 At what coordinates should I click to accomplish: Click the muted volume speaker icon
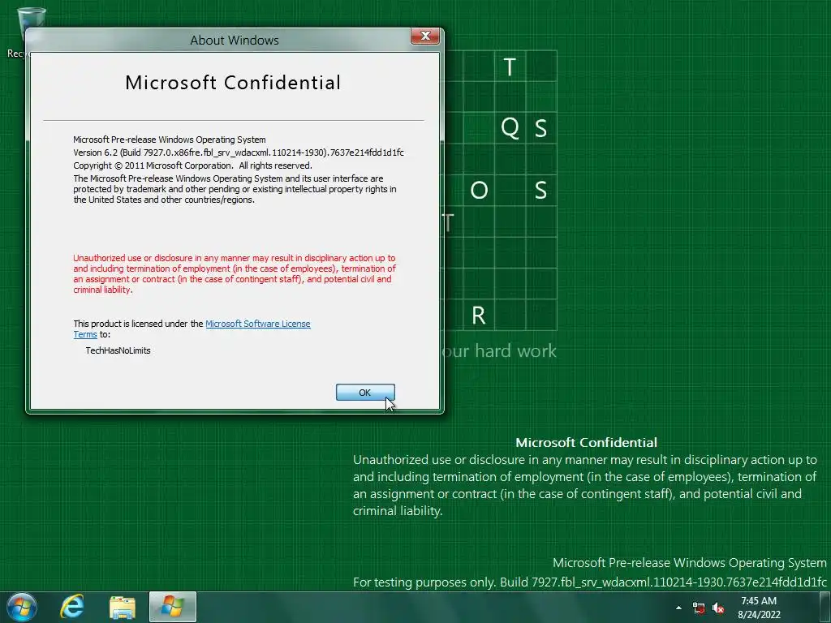pos(718,608)
